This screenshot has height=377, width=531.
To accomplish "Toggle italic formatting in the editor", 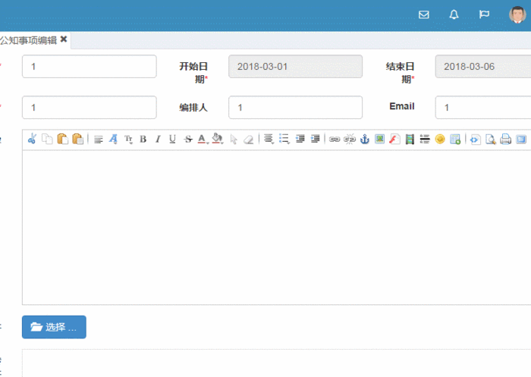I will tap(158, 140).
